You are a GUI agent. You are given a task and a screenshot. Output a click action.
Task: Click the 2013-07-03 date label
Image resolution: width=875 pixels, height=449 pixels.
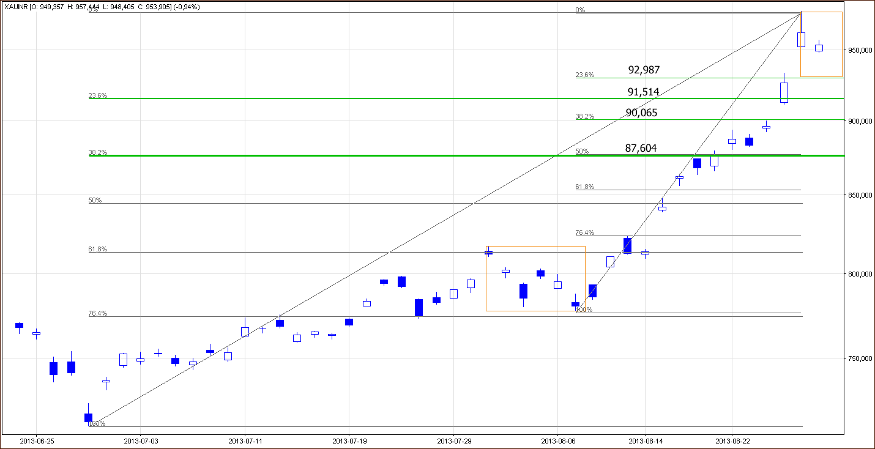tap(140, 440)
